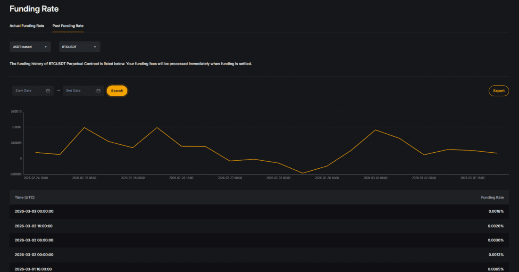This screenshot has width=519, height=272.
Task: Click the Time (UTC) column header
Action: click(25, 197)
